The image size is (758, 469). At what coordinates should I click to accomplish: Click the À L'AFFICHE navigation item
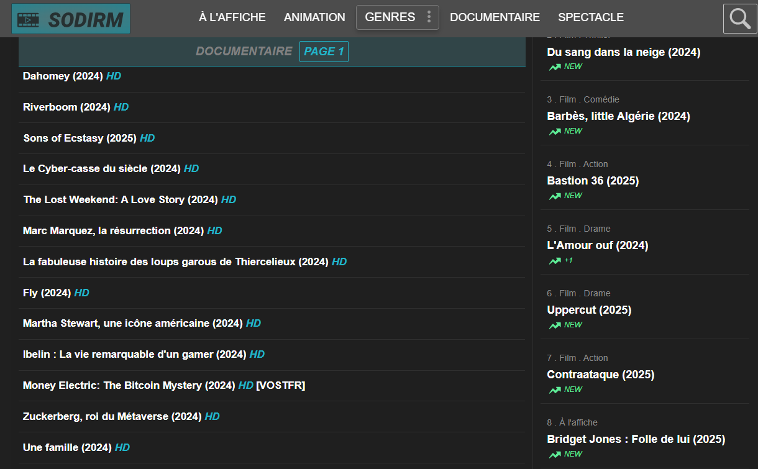[232, 17]
